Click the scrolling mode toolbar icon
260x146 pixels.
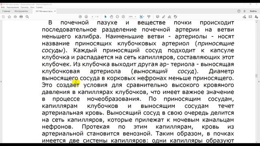[x=149, y=17]
